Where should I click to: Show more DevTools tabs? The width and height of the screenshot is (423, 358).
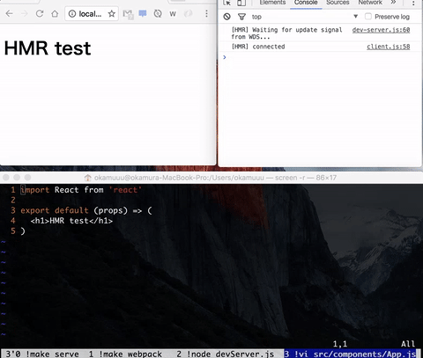pyautogui.click(x=393, y=3)
